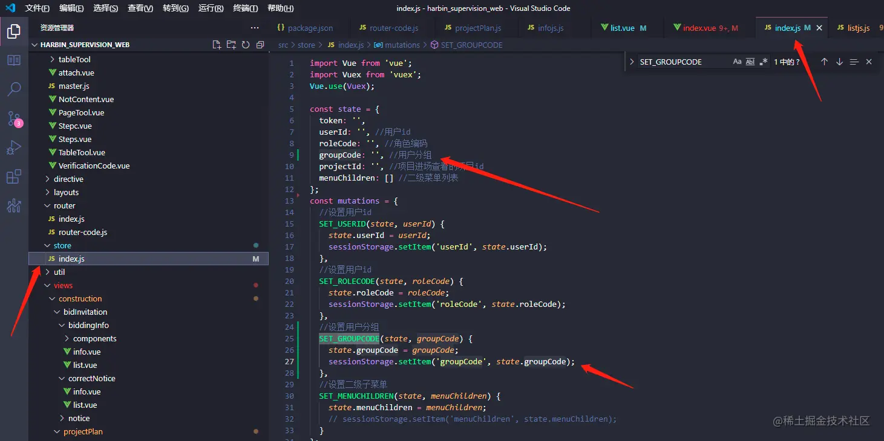884x441 pixels.
Task: Toggle Use Regular Expression in find widget
Action: 764,62
